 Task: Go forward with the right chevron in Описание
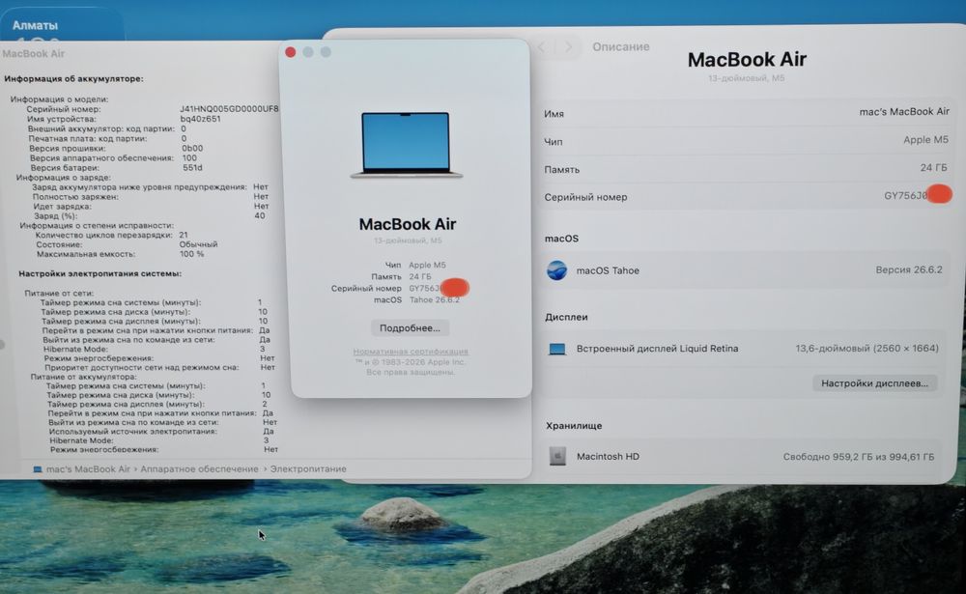(x=569, y=46)
